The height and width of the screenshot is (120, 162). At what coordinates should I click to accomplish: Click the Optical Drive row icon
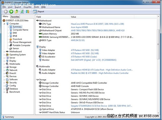pyautogui.click(x=40, y=109)
